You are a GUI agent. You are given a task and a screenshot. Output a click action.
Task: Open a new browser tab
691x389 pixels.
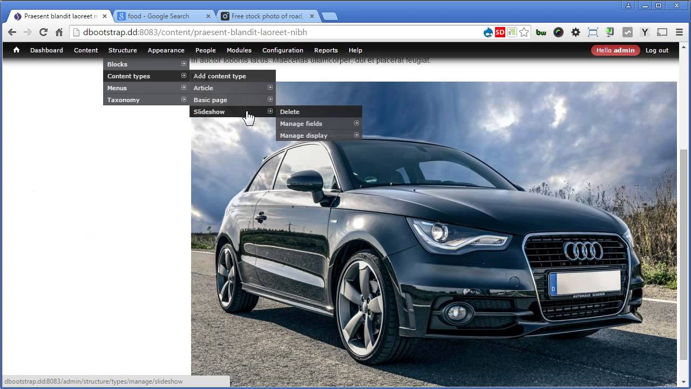pyautogui.click(x=330, y=16)
